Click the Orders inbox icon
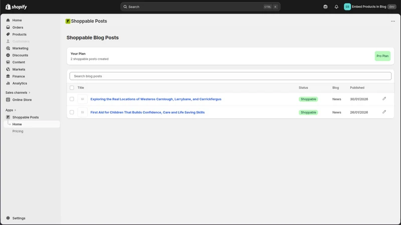401x225 pixels. pos(8,27)
